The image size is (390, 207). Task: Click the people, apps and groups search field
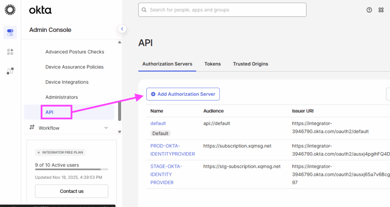point(225,10)
